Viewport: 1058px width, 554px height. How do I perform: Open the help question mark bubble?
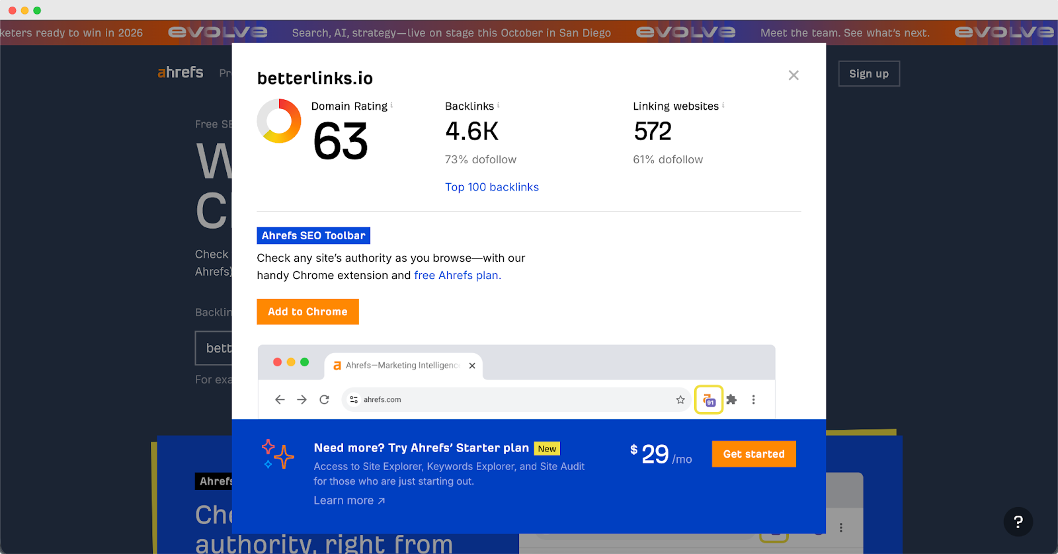tap(1018, 522)
